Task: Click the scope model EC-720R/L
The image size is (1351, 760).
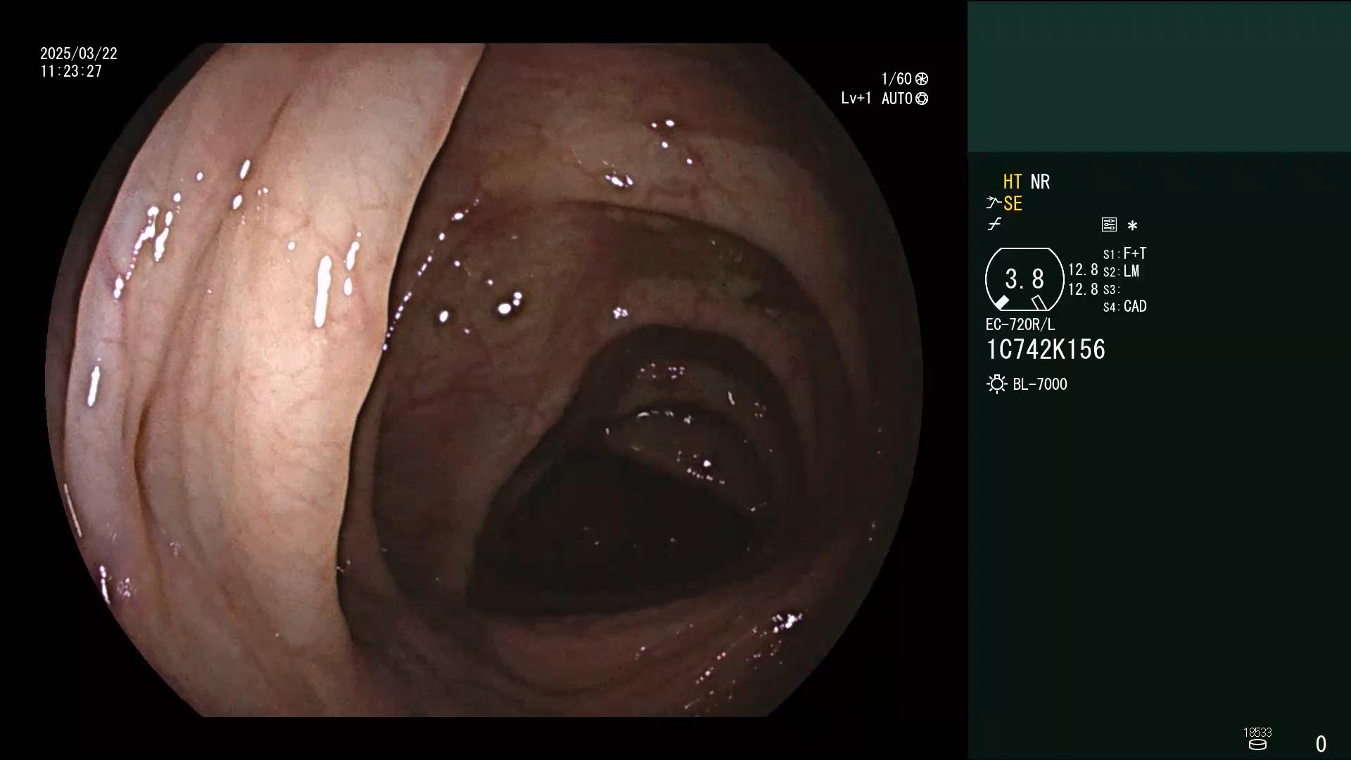Action: (1020, 324)
